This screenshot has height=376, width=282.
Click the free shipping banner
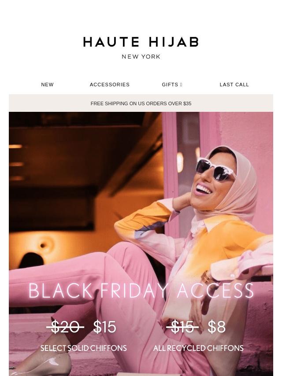pyautogui.click(x=141, y=103)
